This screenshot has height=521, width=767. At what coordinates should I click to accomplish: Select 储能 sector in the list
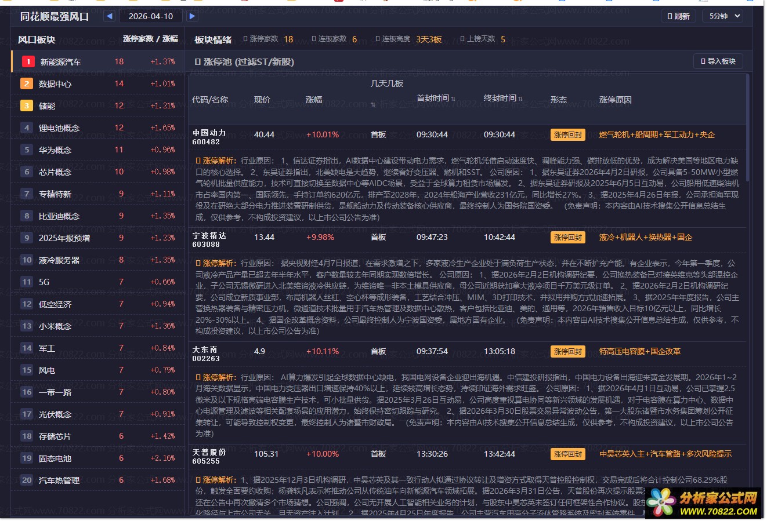coord(47,106)
